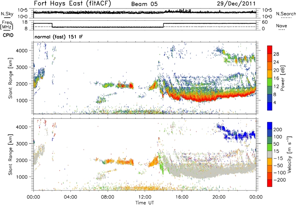Click the '4000' label on power panel axis

pos(22,51)
